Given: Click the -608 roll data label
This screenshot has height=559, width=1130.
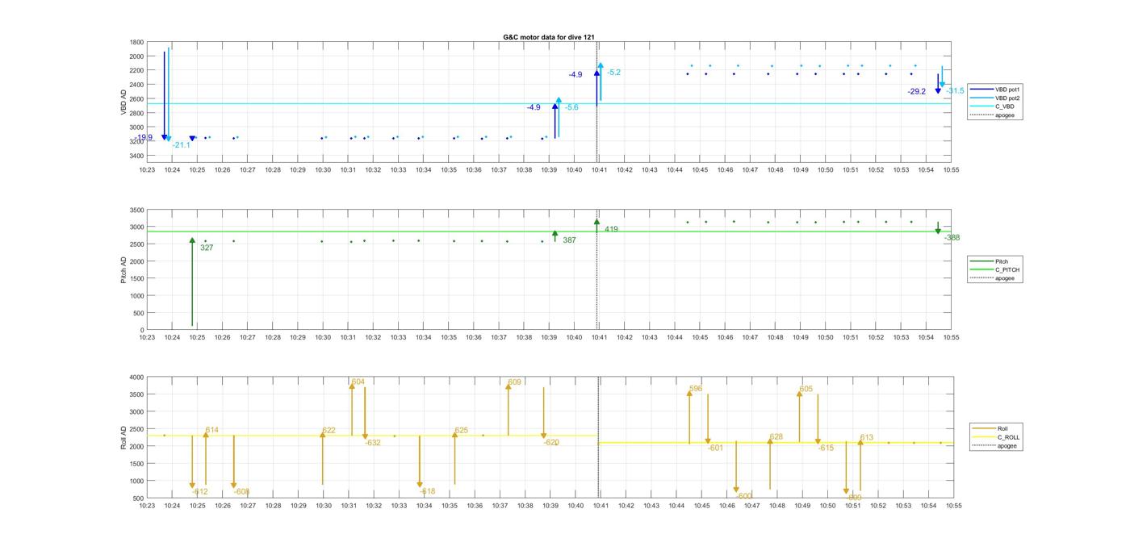Looking at the screenshot, I should coord(241,492).
